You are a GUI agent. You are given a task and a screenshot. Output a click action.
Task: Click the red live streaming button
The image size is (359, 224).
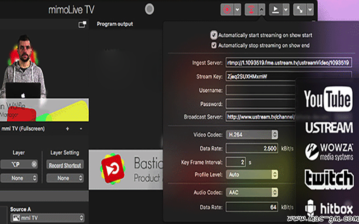click(251, 9)
